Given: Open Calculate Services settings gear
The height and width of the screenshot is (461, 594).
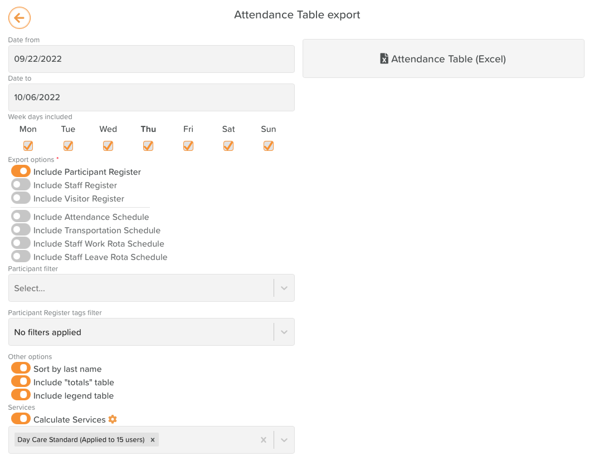Looking at the screenshot, I should (113, 419).
